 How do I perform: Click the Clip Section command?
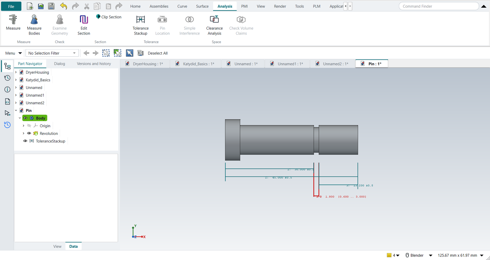coord(109,17)
